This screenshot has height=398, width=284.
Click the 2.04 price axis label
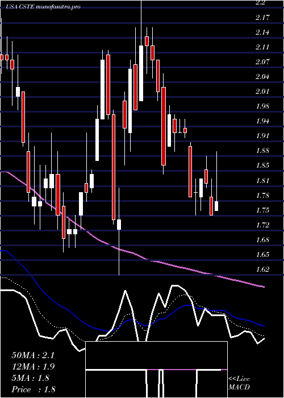click(x=262, y=76)
